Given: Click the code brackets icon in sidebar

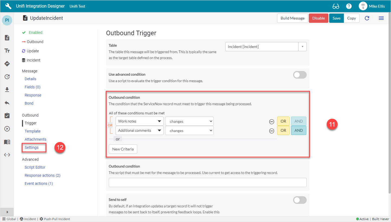Looking at the screenshot, I should (7, 155).
